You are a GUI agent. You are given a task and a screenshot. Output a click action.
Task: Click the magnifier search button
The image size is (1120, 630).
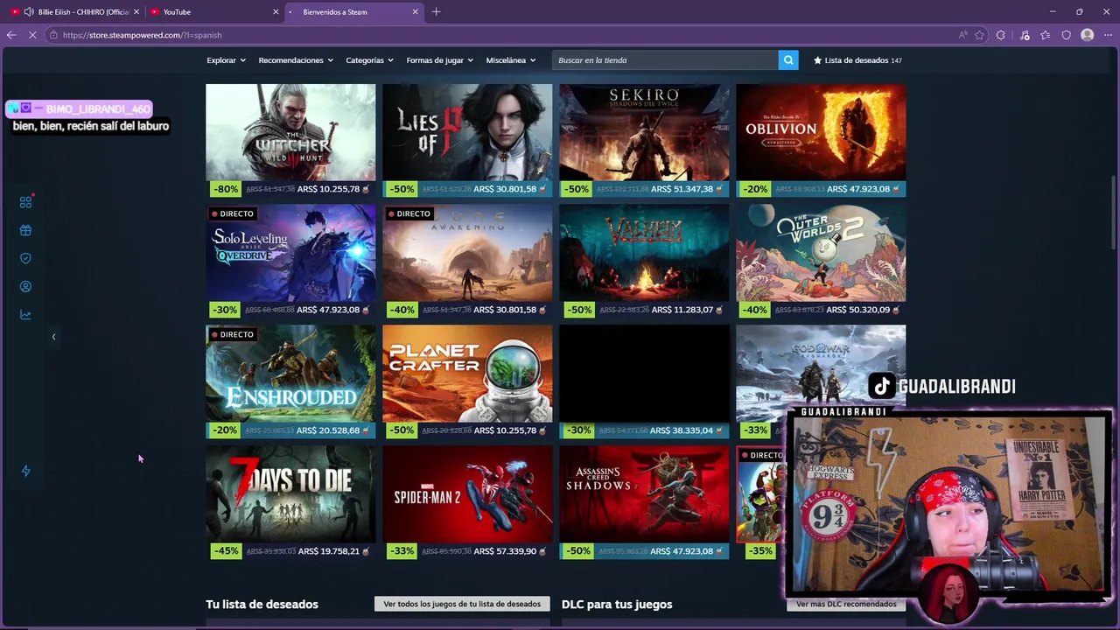[788, 60]
